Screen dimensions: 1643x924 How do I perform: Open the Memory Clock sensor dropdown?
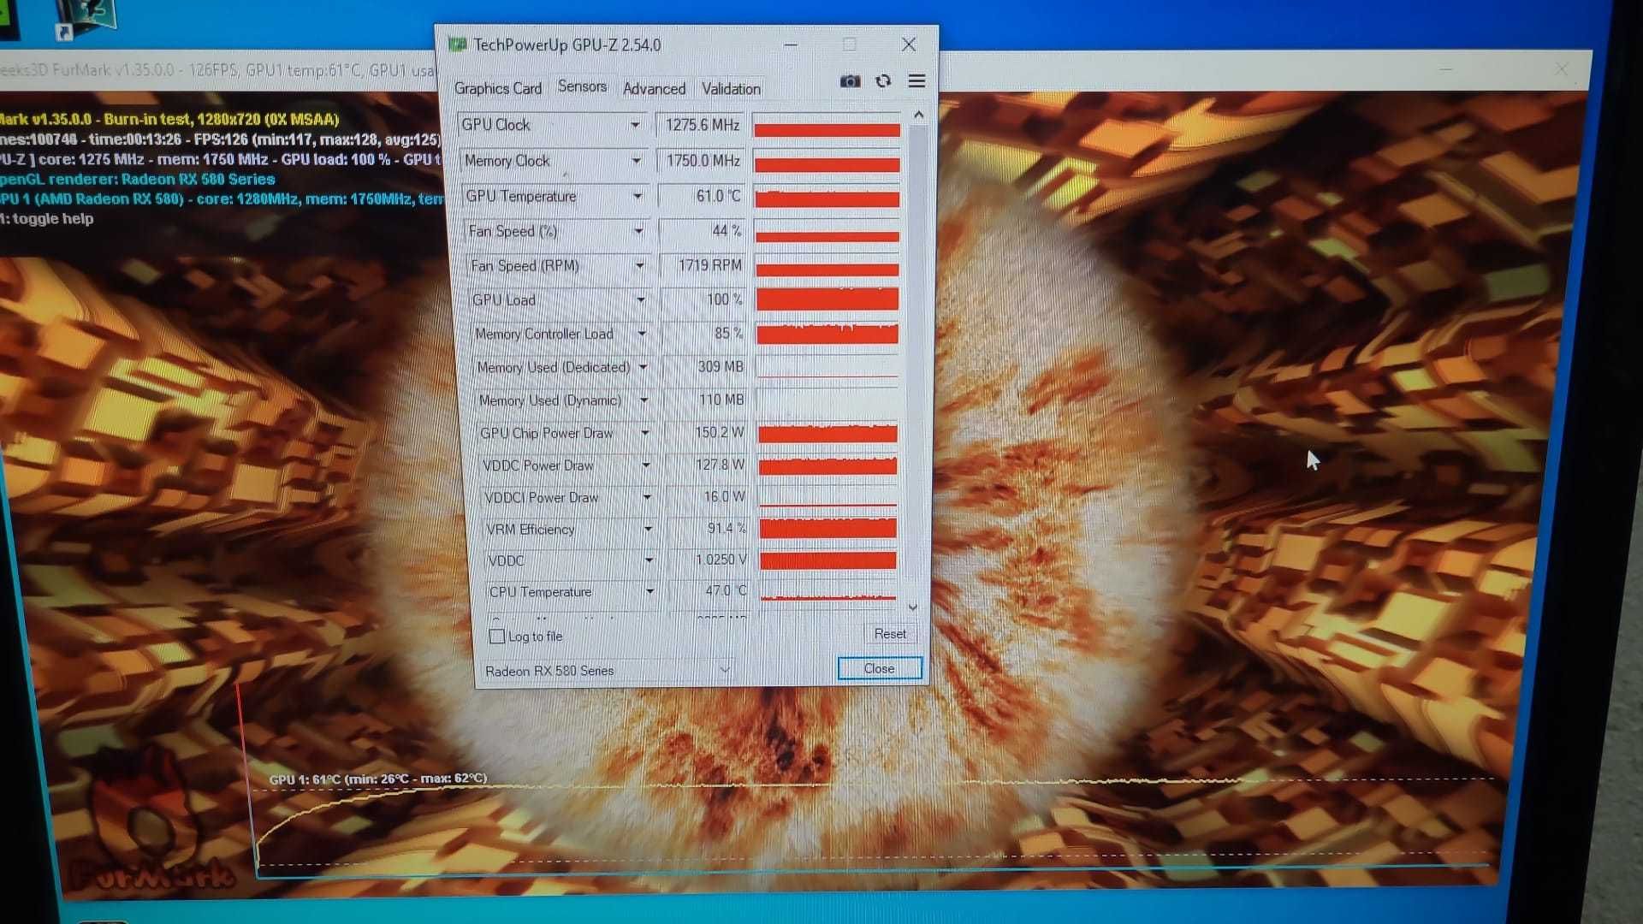[636, 161]
